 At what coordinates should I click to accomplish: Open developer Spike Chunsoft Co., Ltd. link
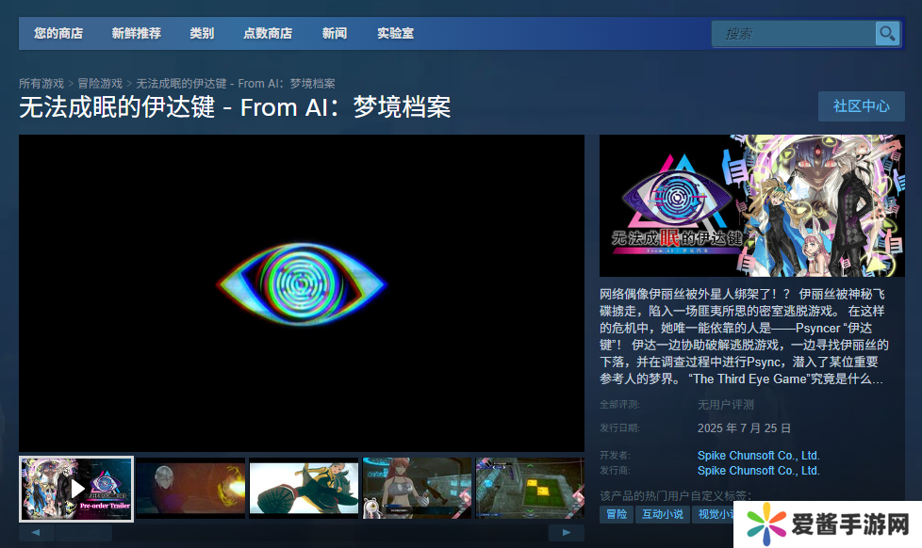pos(758,456)
